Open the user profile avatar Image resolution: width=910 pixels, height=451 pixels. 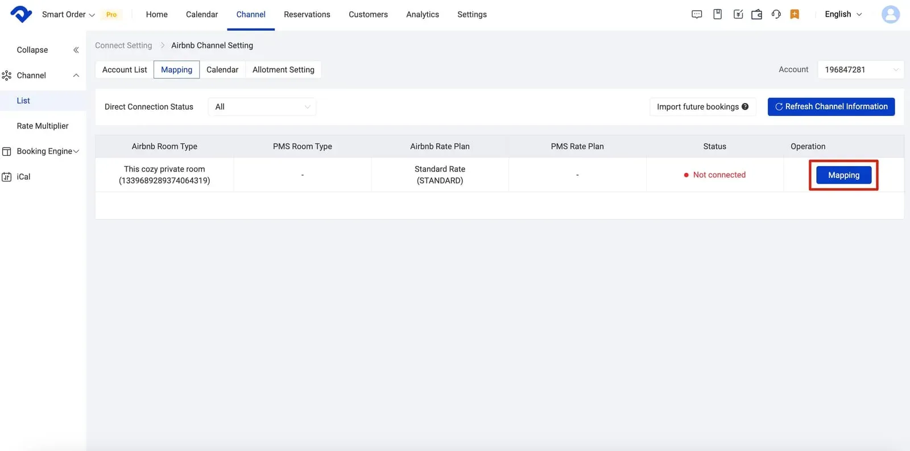coord(890,14)
